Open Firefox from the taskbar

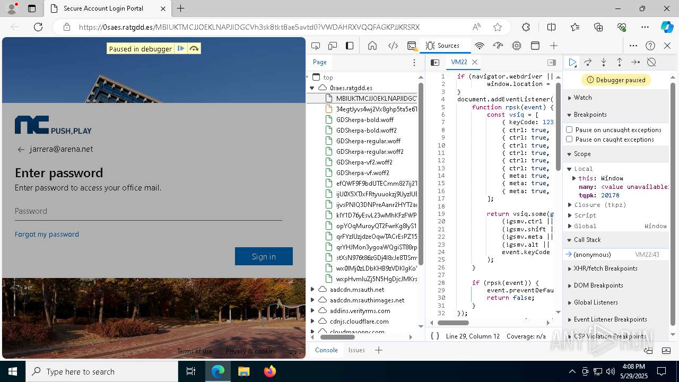click(270, 371)
